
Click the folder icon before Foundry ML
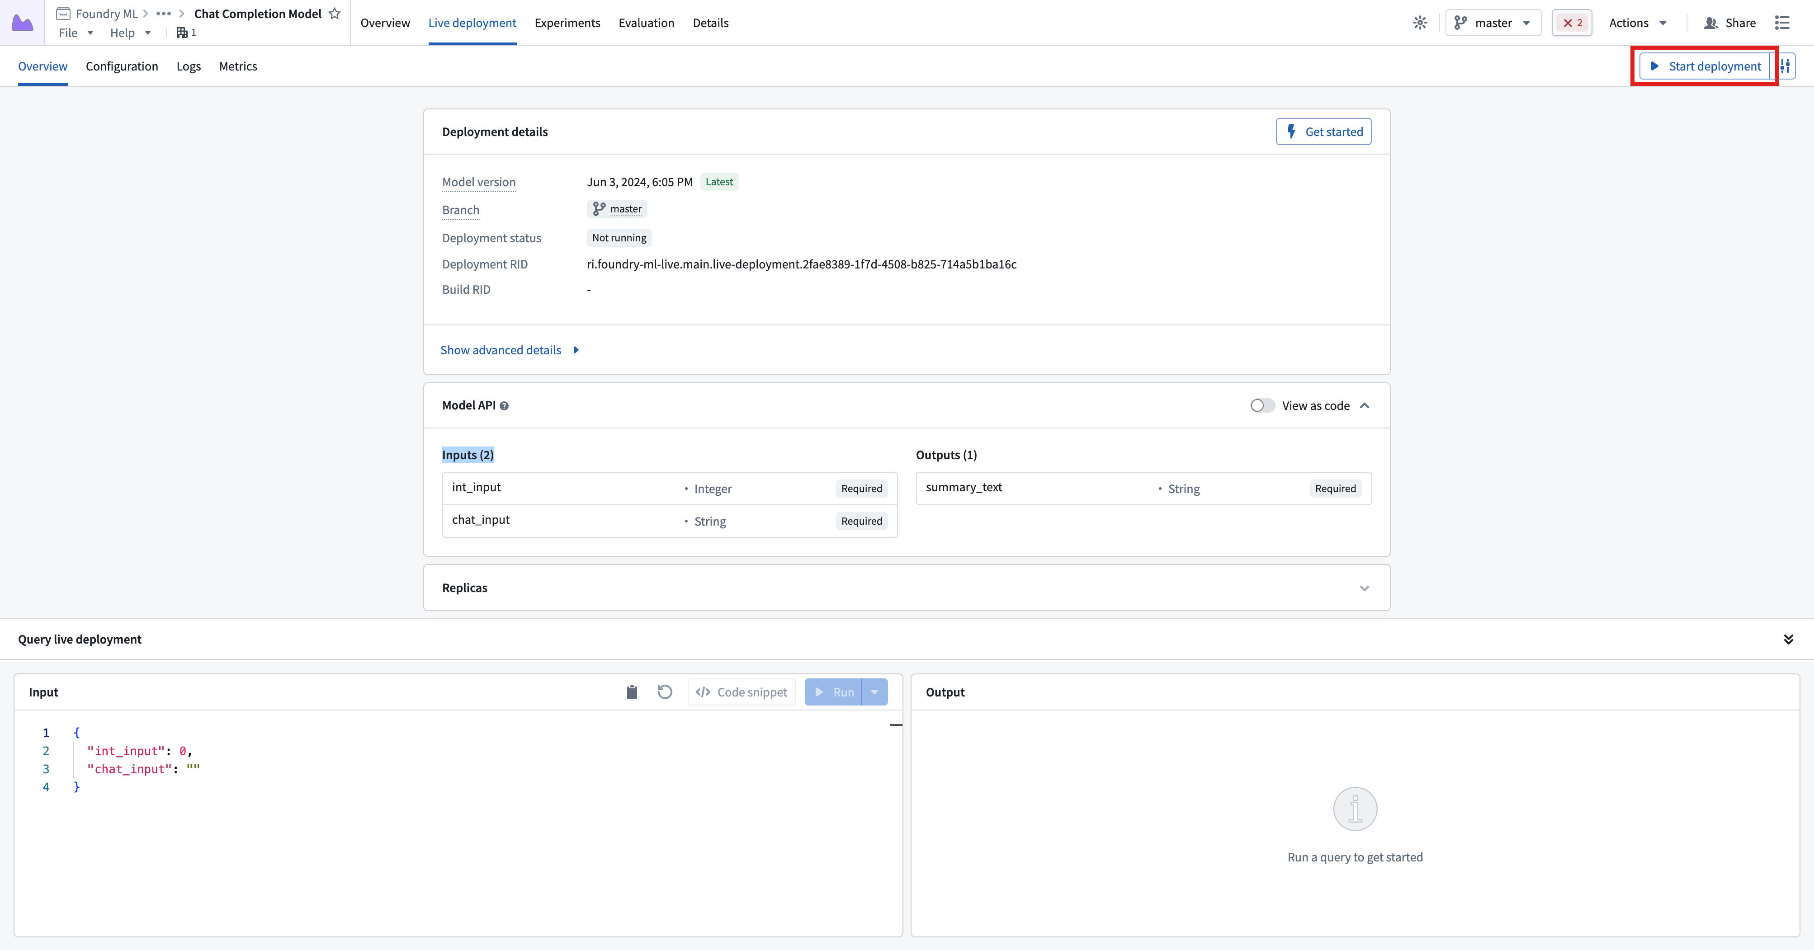coord(63,14)
